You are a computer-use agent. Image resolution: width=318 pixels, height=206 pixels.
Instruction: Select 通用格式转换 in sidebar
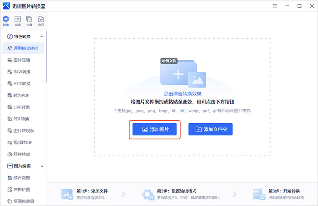(x=23, y=48)
